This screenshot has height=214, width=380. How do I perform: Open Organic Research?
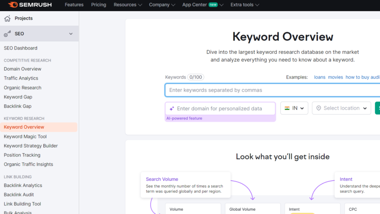pyautogui.click(x=23, y=88)
